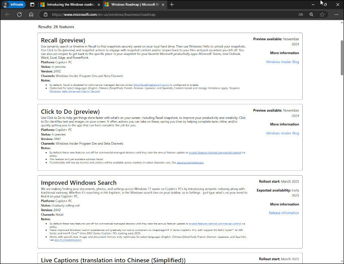Click 'Status: In preview' in the Recall card

(53, 67)
